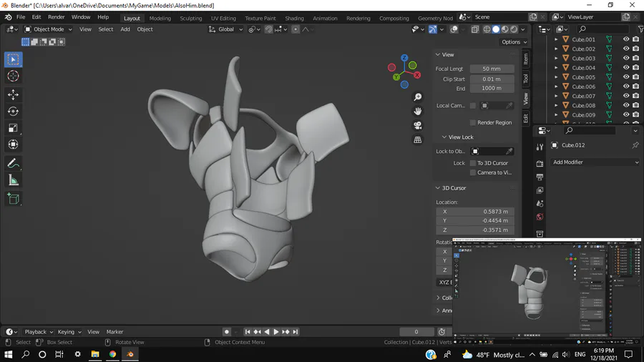The image size is (644, 362).
Task: Select the Cursor tool
Action: point(13,76)
